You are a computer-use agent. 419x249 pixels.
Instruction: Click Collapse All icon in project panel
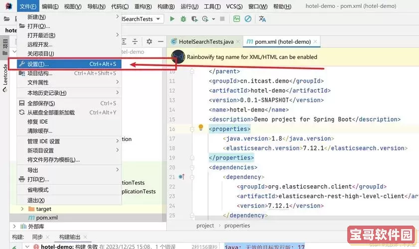(x=135, y=41)
